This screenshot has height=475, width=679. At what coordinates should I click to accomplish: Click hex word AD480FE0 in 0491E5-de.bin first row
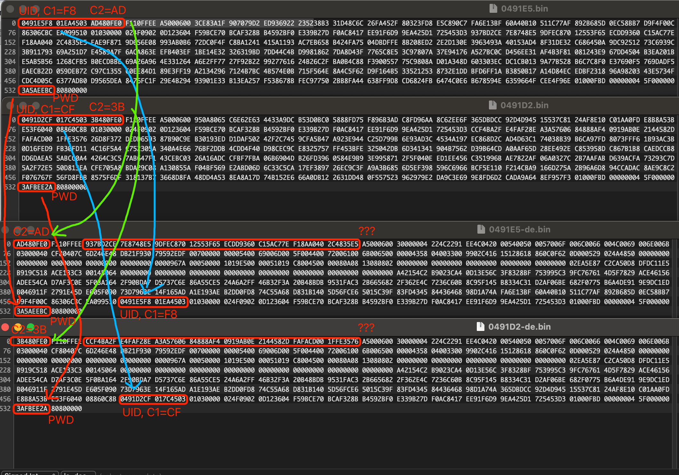[x=32, y=244]
